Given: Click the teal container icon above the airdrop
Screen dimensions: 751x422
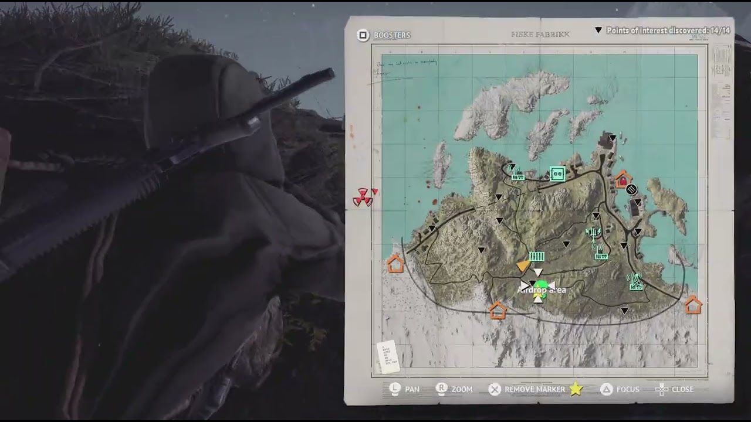Looking at the screenshot, I should coord(537,257).
